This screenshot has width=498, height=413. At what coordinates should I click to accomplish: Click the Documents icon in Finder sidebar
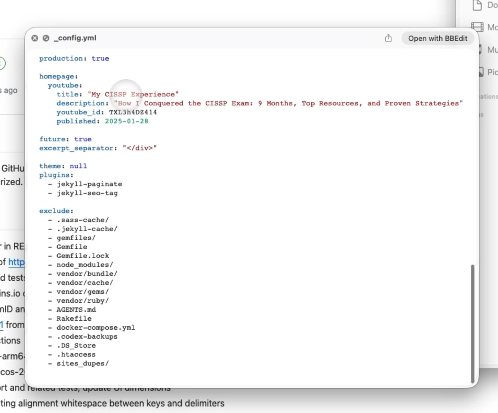tap(477, 5)
